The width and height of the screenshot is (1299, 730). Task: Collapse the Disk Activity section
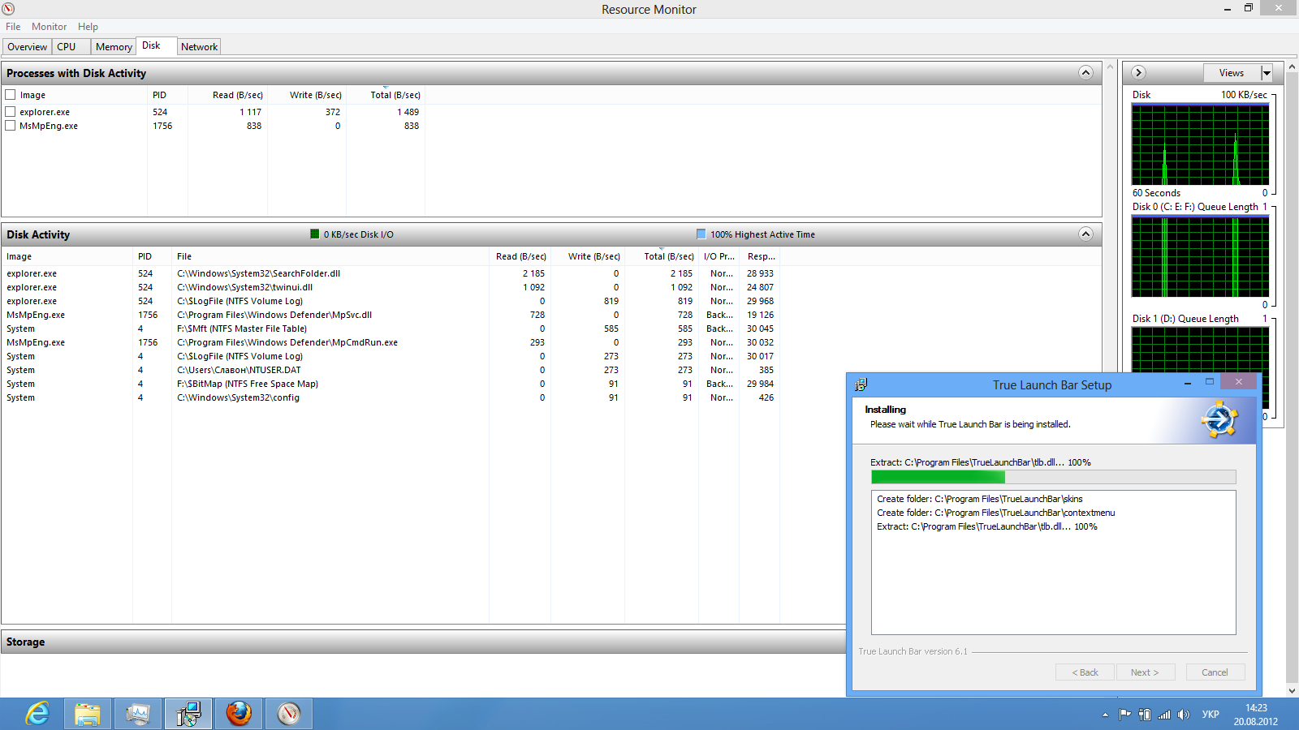(x=1085, y=234)
